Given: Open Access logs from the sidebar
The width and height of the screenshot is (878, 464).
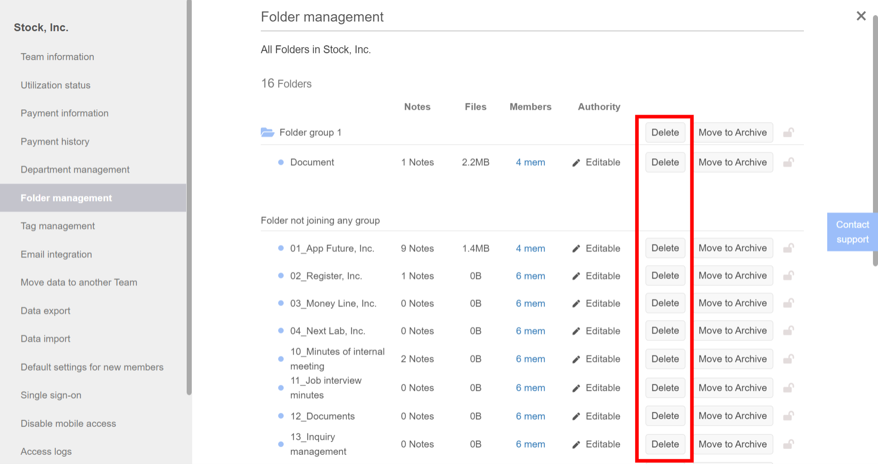Looking at the screenshot, I should click(x=46, y=451).
